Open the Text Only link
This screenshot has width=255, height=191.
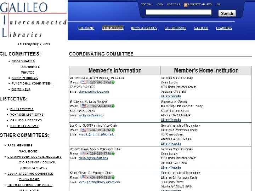[x=147, y=4]
